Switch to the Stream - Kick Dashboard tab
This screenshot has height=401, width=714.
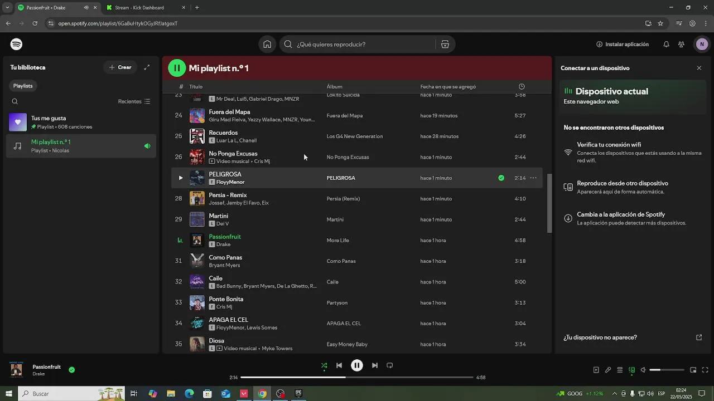coord(146,8)
